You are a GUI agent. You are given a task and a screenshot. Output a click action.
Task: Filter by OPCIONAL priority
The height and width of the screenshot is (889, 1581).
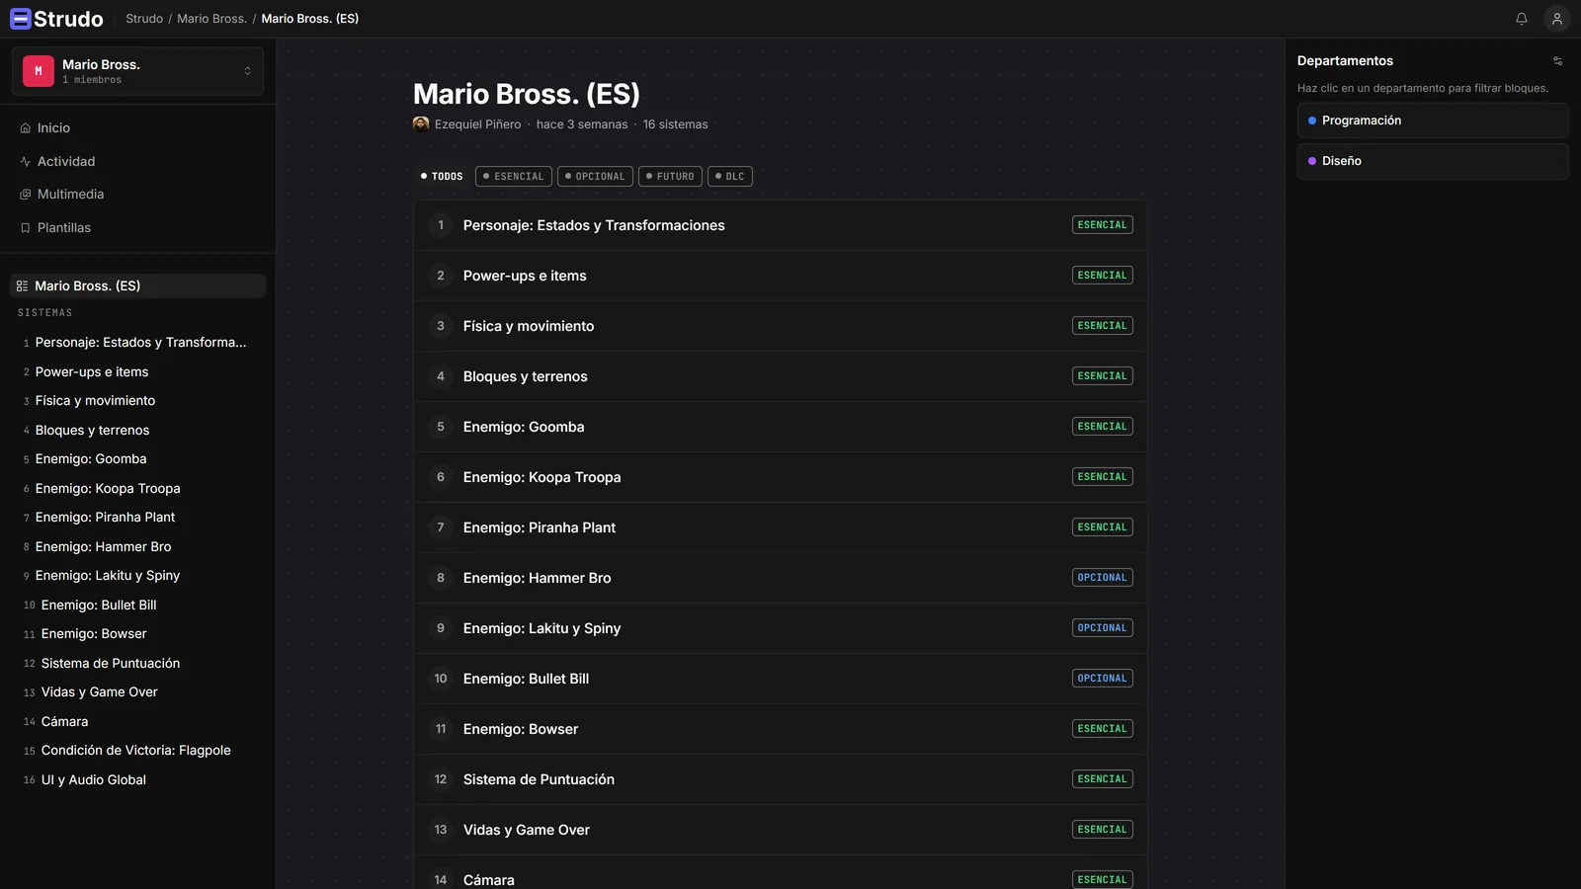tap(595, 177)
